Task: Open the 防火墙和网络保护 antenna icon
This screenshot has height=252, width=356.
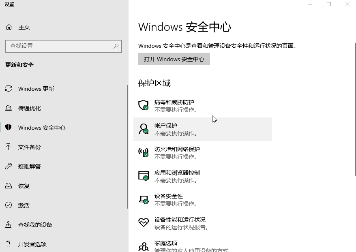Action: tap(144, 152)
